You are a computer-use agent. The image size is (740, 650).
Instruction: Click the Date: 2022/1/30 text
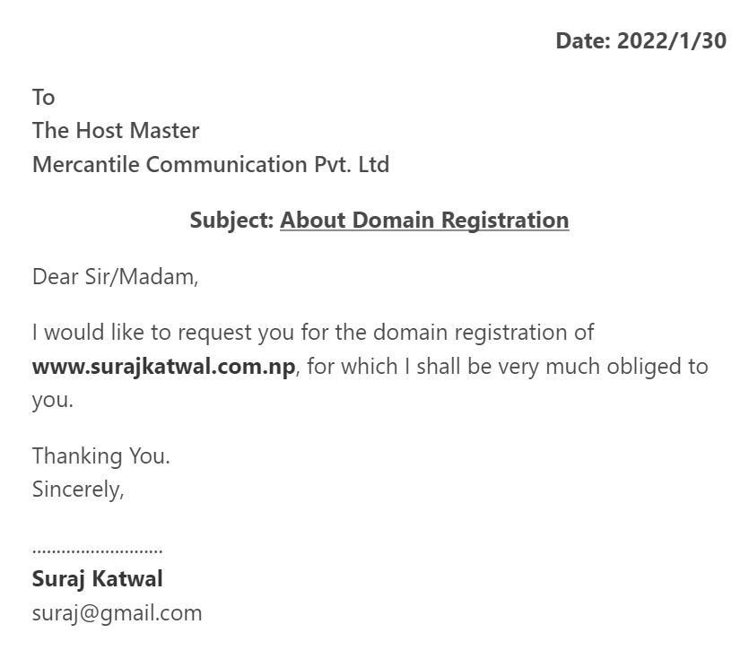[x=640, y=41]
